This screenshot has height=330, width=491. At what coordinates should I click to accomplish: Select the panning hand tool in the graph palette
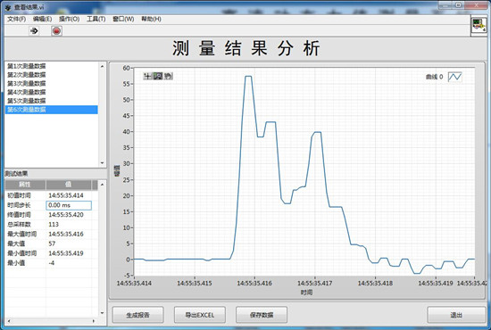coord(168,76)
